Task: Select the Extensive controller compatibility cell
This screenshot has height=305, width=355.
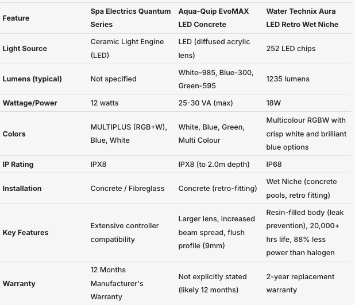Action: point(125,233)
